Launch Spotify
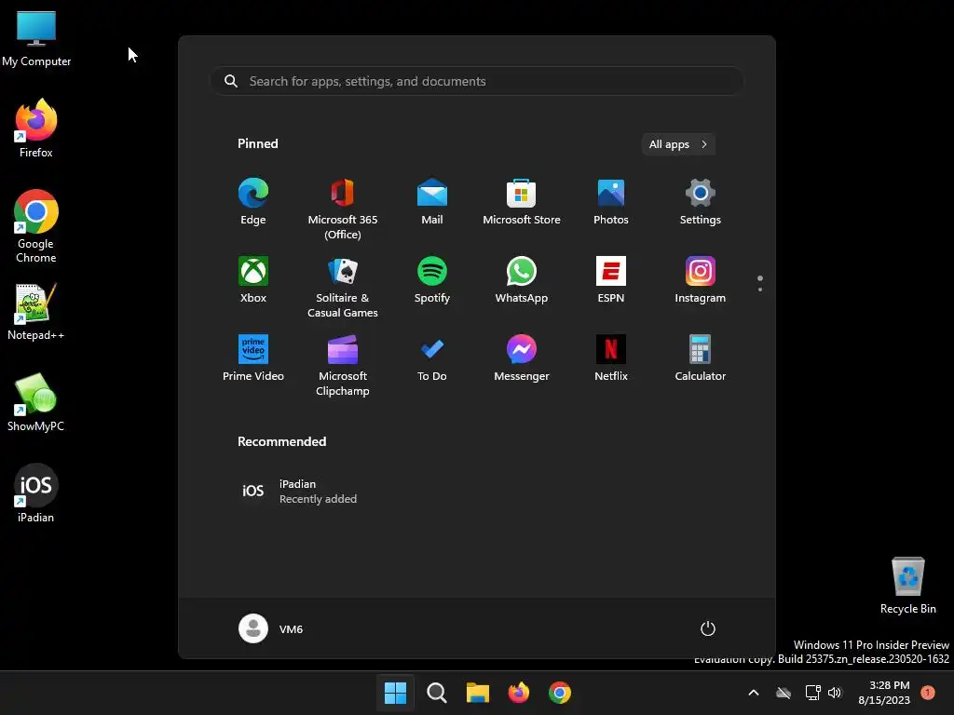Screen dimensions: 954x715 pos(432,280)
